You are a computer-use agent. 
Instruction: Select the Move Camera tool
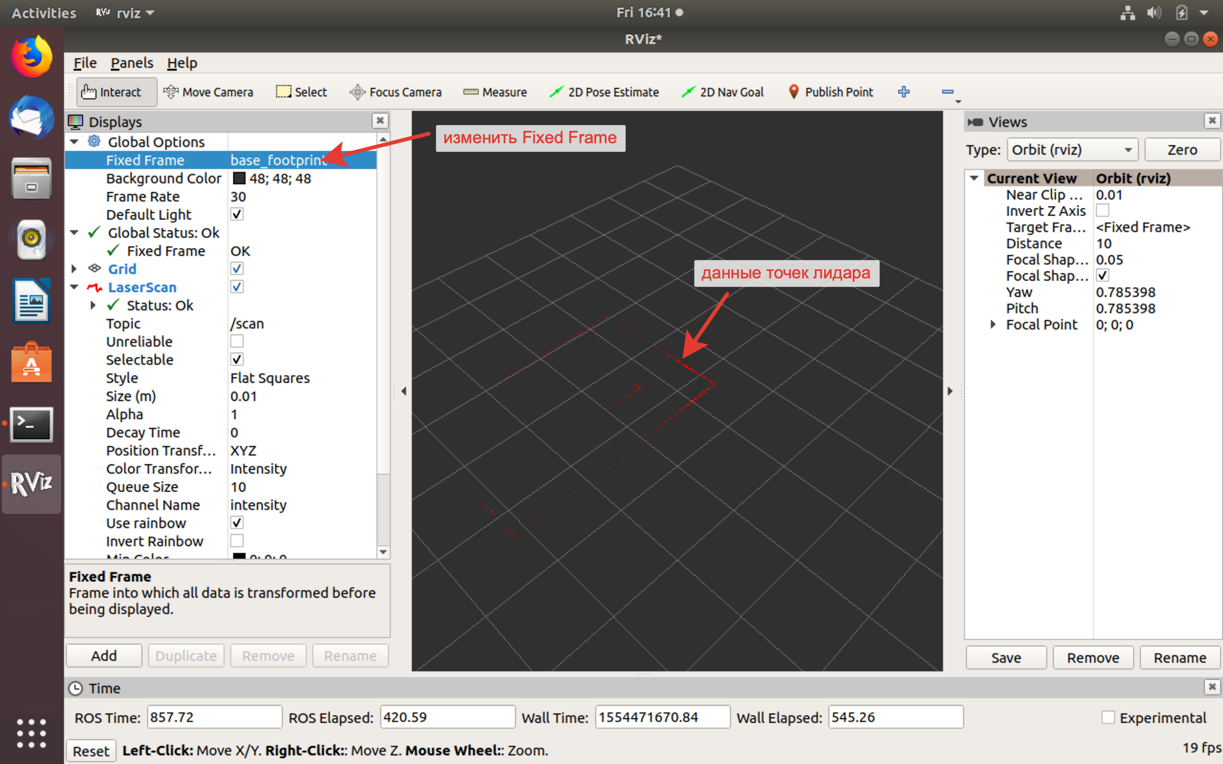pyautogui.click(x=208, y=92)
